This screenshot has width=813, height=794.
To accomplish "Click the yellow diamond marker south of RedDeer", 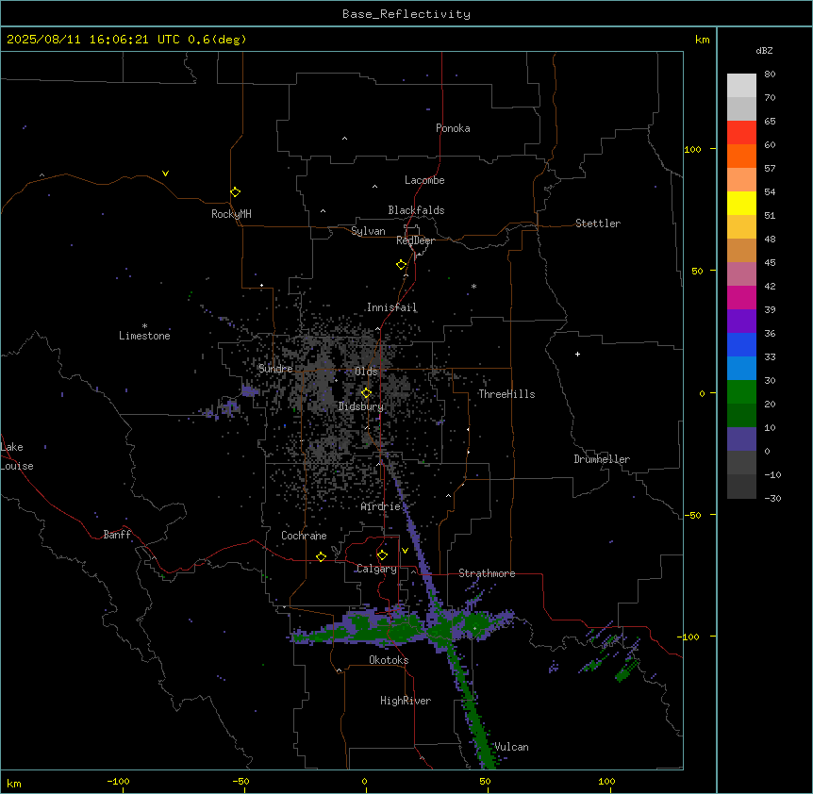I will [x=401, y=265].
